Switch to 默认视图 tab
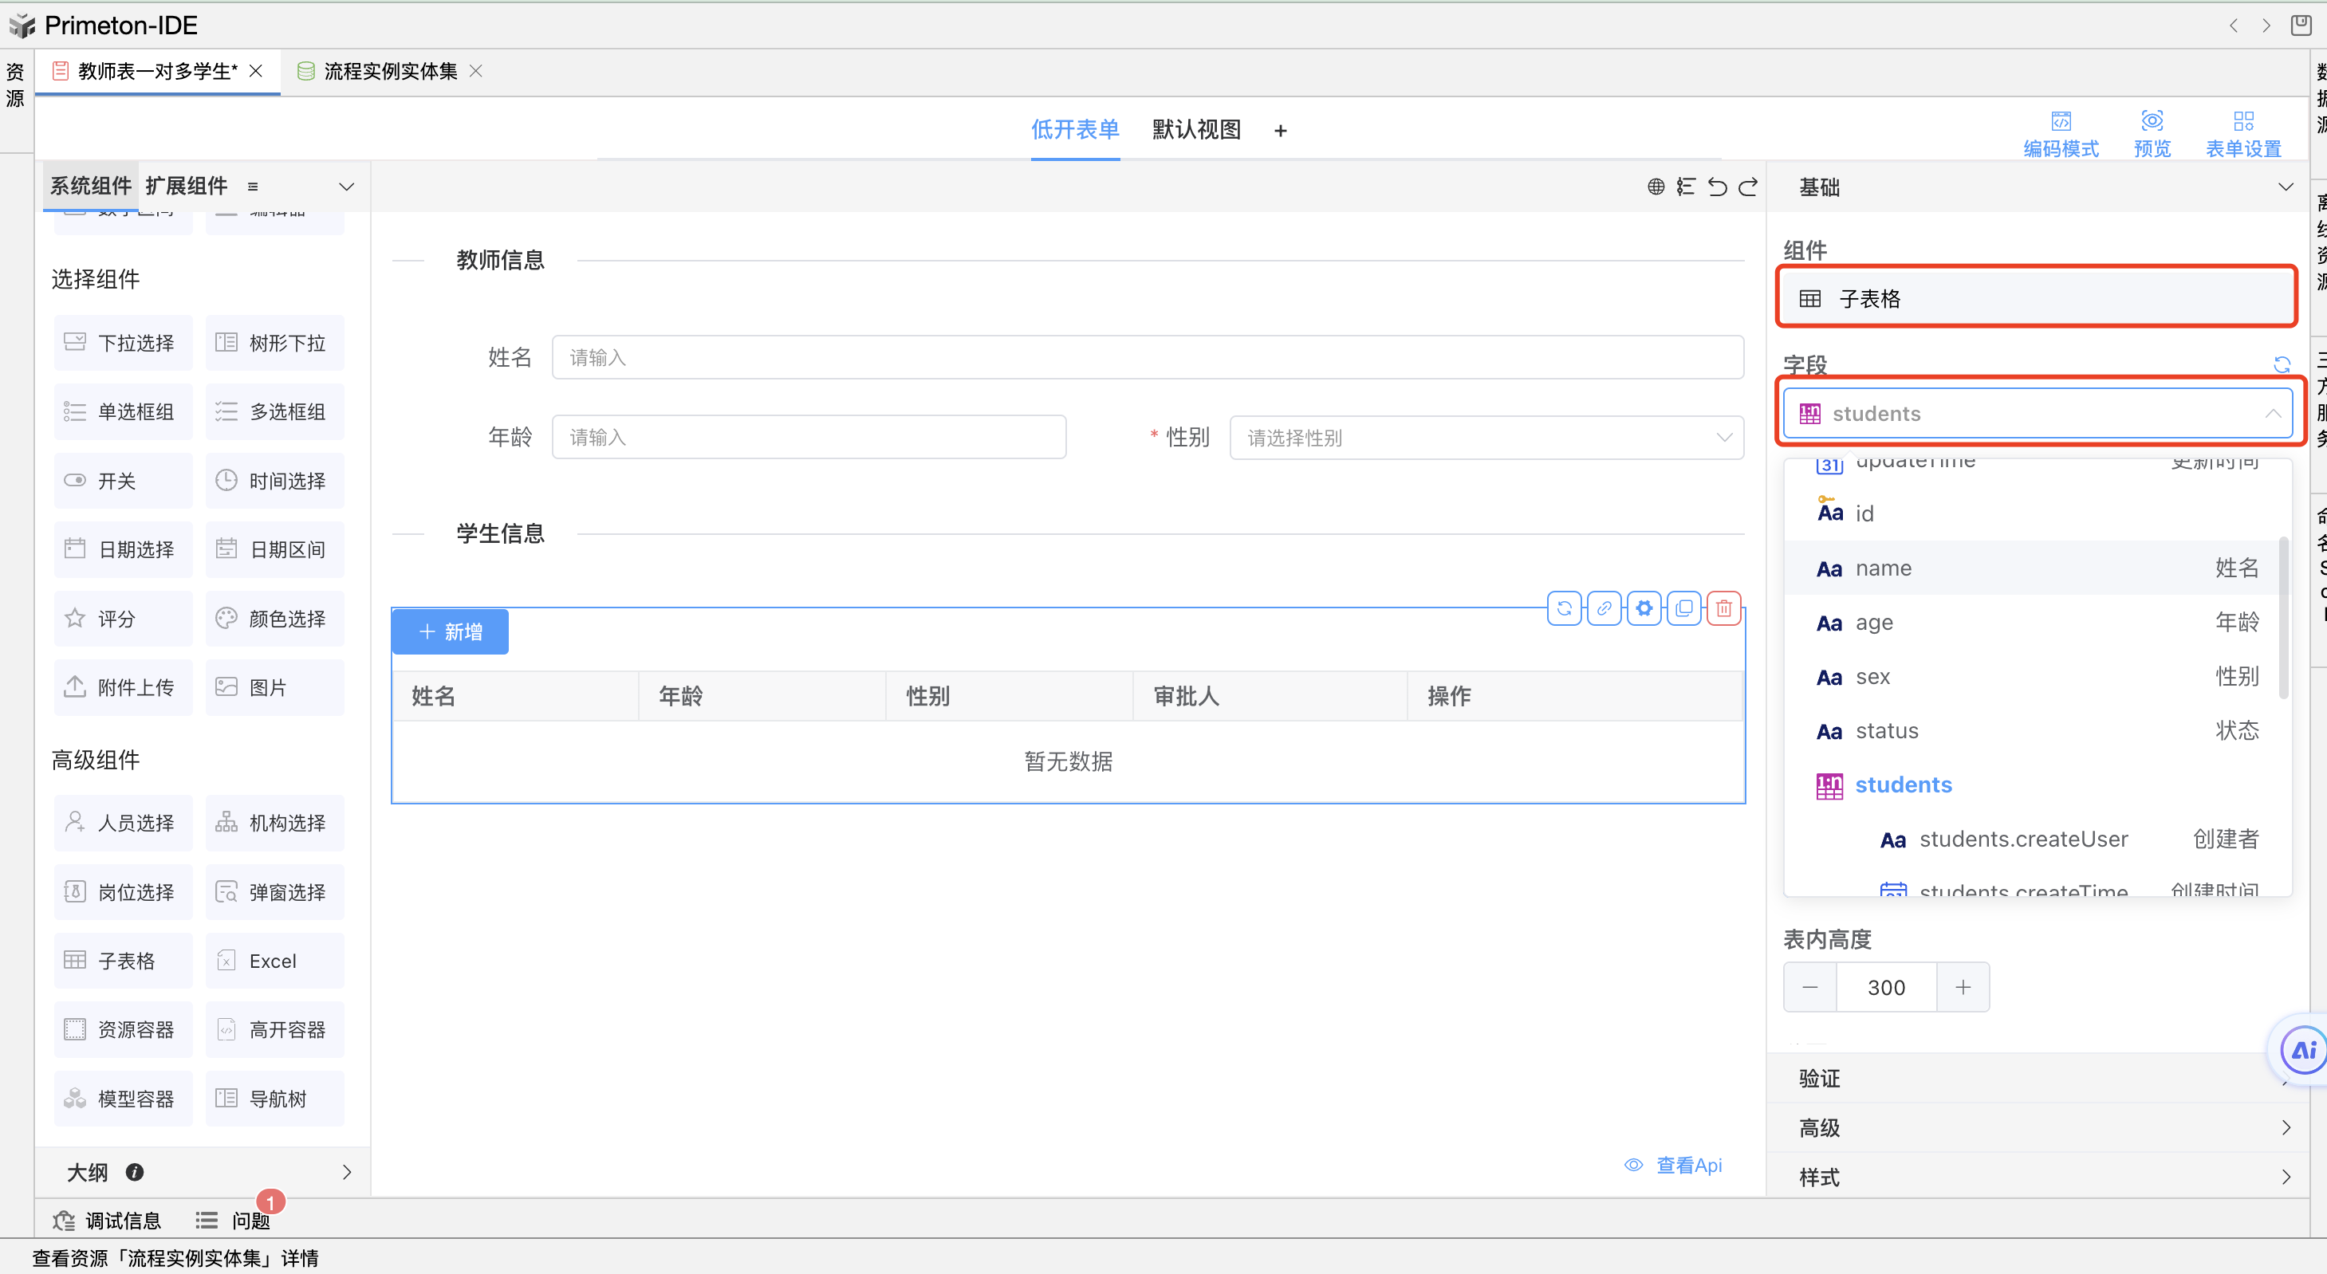Screen dimensions: 2327x1274 click(x=1196, y=130)
